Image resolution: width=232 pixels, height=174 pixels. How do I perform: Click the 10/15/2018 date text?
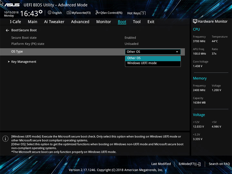click(11, 13)
